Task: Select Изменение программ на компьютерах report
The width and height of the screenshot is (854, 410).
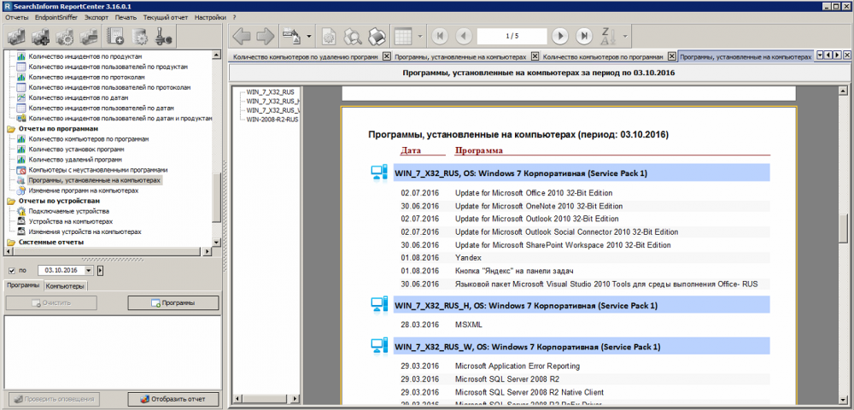Action: [x=84, y=190]
